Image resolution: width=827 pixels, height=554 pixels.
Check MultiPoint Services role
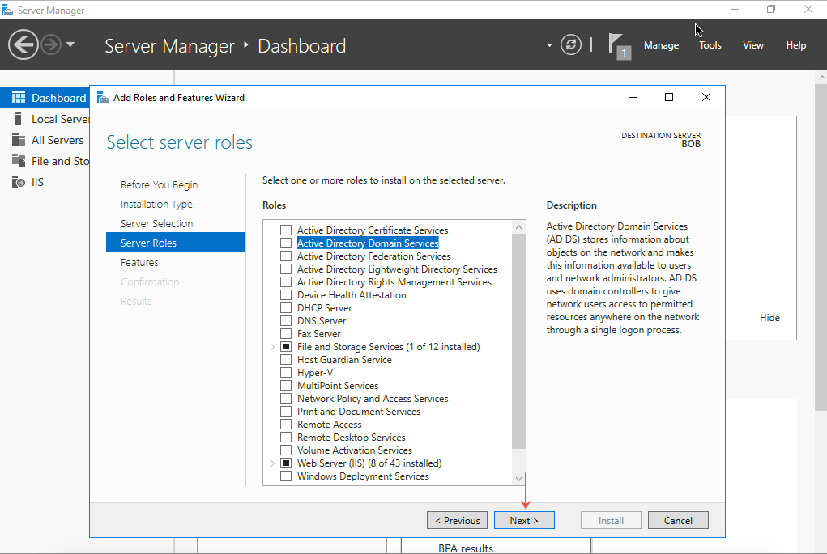[x=286, y=386]
